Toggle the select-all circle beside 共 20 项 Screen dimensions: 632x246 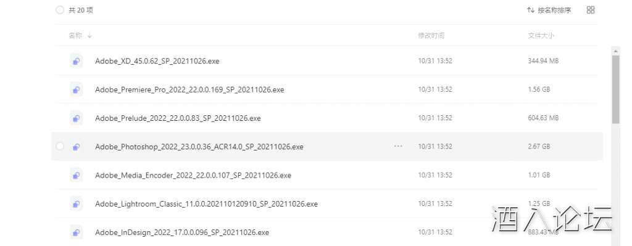60,10
